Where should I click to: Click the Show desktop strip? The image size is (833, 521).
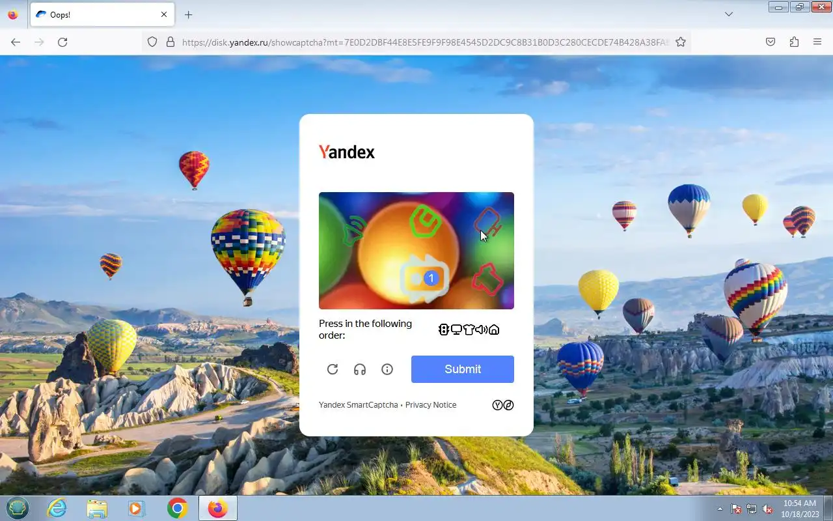click(x=828, y=509)
